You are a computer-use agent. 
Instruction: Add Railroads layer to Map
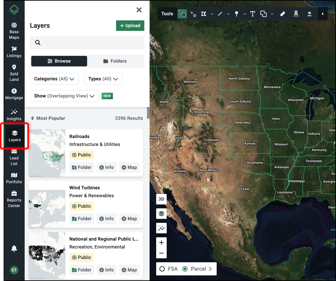129,167
